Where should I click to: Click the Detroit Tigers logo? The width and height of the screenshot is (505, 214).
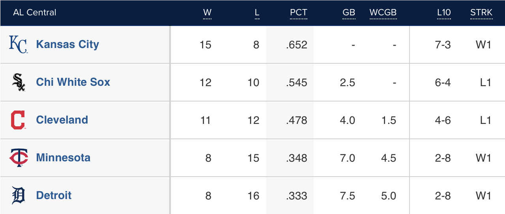pyautogui.click(x=18, y=196)
